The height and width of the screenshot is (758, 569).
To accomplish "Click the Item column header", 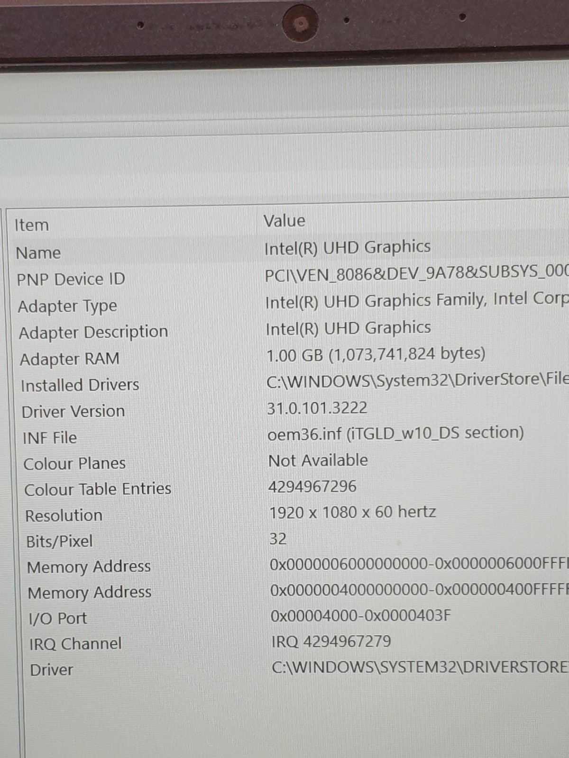I will tap(32, 225).
